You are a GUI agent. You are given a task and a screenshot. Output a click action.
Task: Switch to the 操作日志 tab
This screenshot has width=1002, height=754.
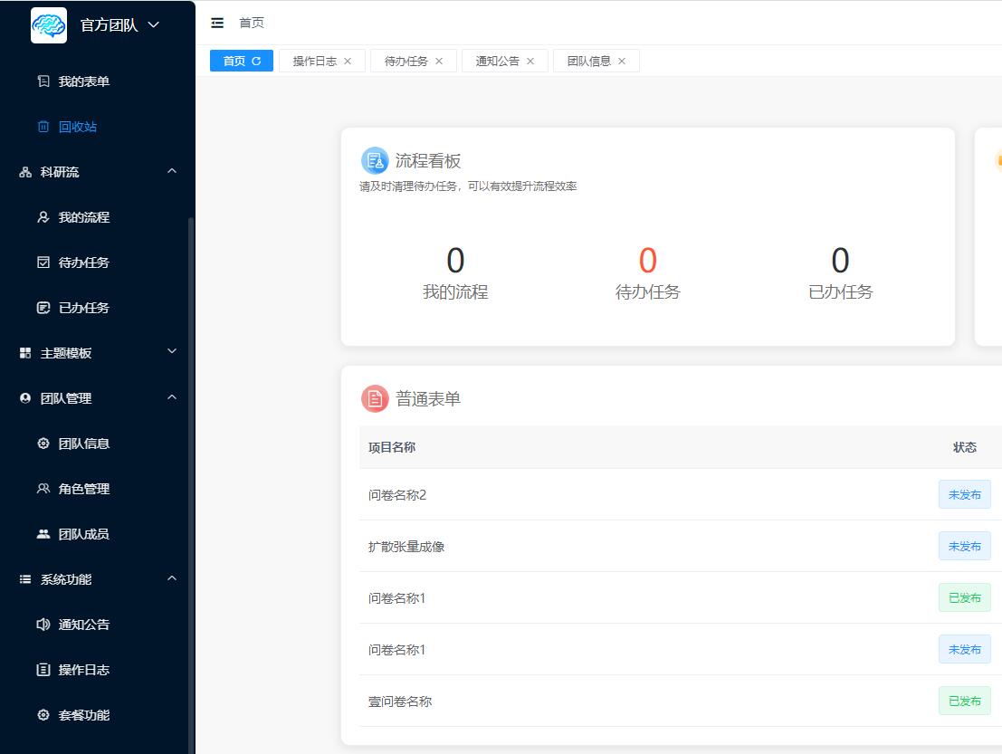point(322,61)
